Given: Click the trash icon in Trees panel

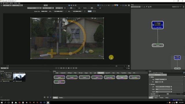Looking at the screenshot, I should (184, 7).
